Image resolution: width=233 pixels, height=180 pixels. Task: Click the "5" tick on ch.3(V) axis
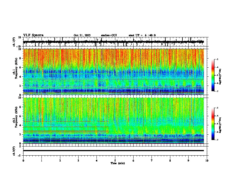coord(21,146)
